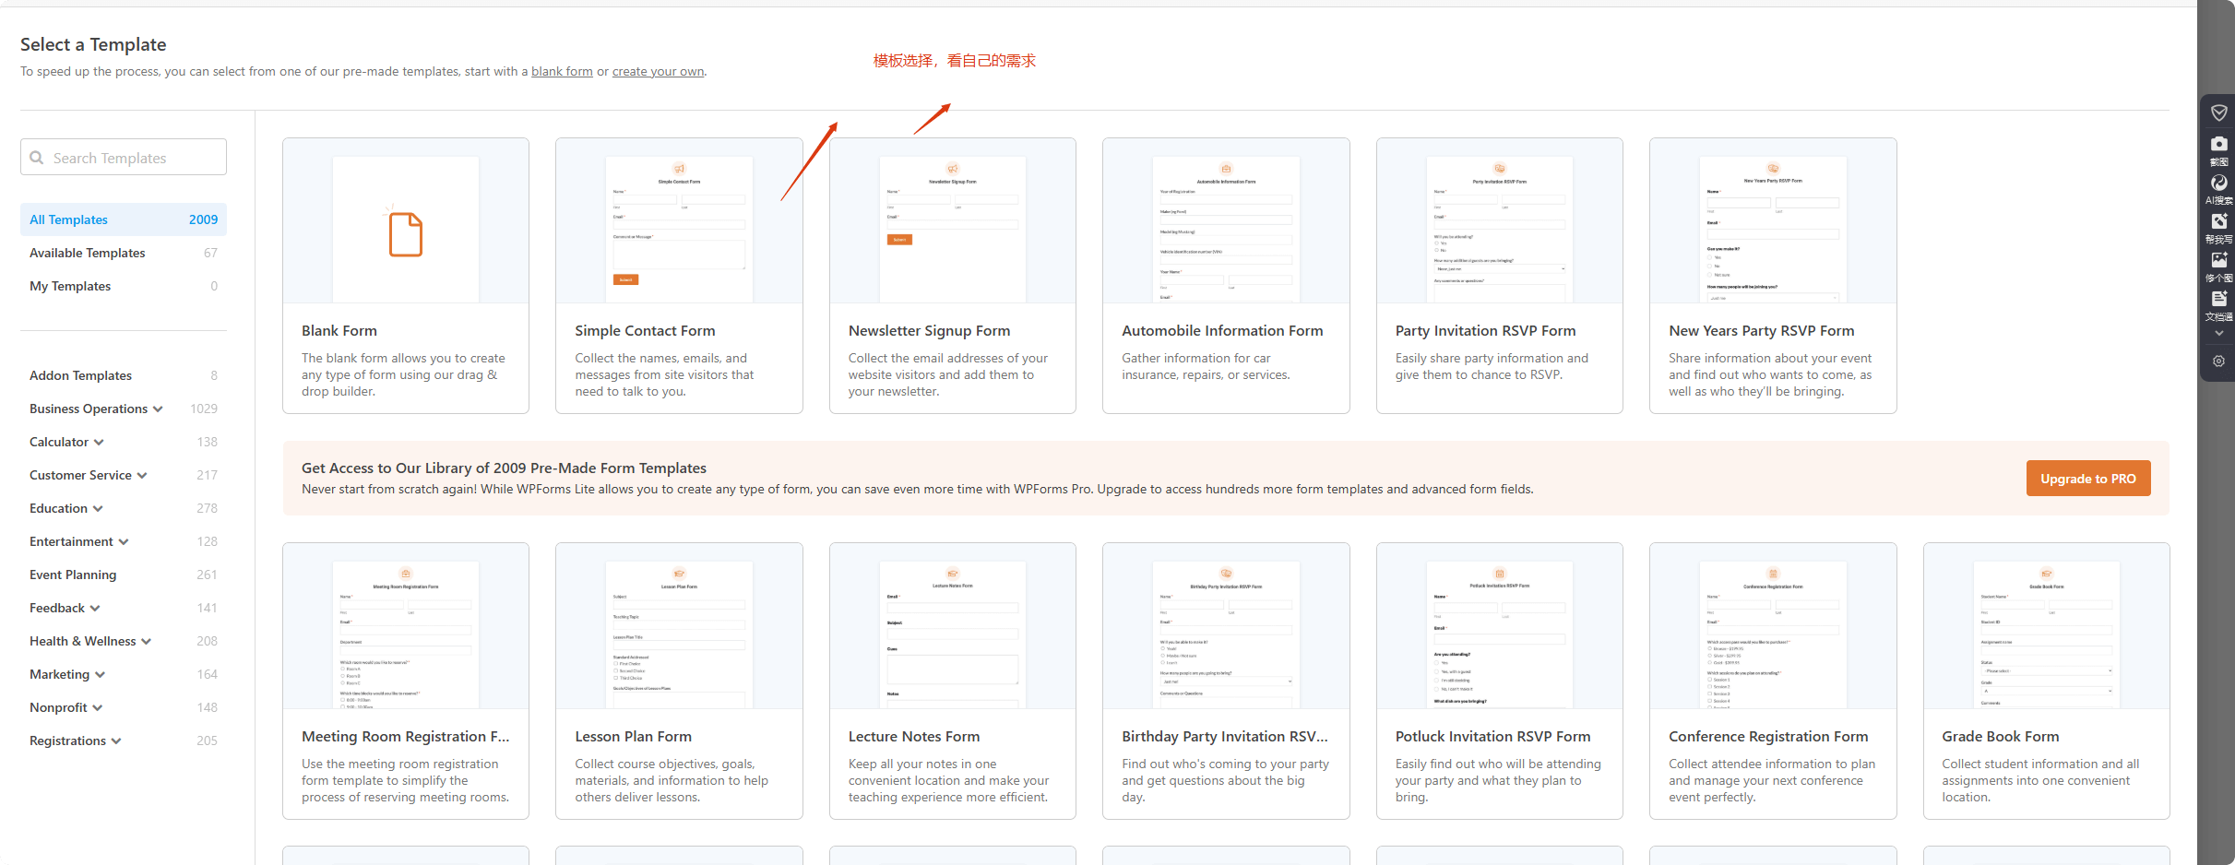2235x865 pixels.
Task: Expand the Calculator category chevron
Action: [x=99, y=443]
